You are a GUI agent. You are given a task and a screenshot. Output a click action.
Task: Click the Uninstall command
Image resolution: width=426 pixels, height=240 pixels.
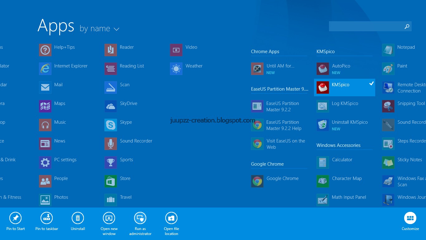[78, 221]
